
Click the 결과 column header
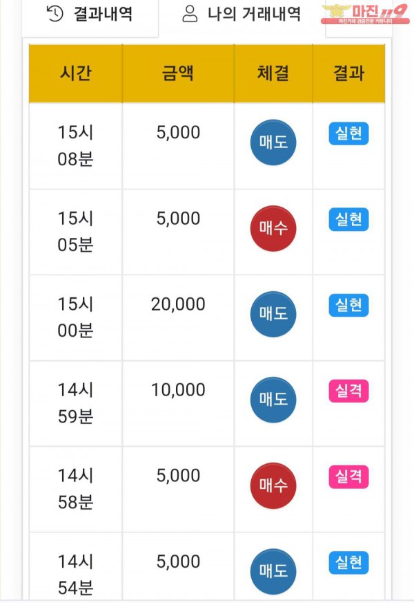(x=348, y=74)
